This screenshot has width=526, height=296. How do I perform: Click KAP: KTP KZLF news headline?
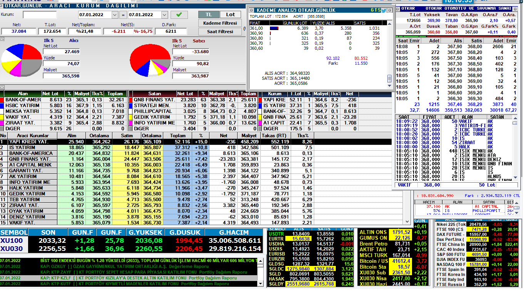[139, 278]
